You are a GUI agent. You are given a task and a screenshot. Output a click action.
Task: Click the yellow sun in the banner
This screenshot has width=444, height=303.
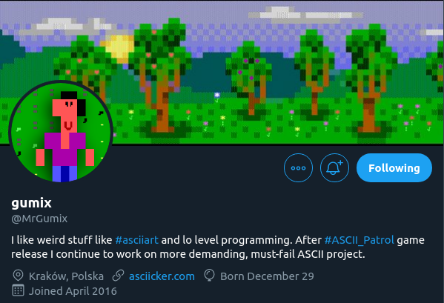[x=118, y=48]
